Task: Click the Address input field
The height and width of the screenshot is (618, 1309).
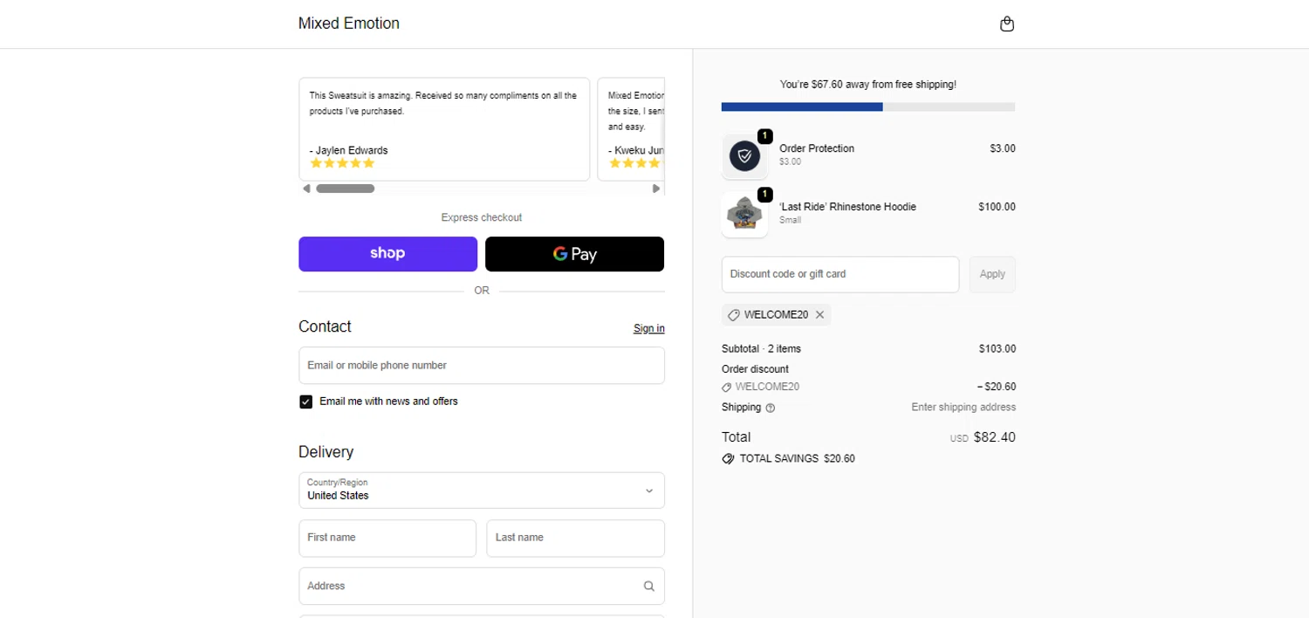Action: (x=482, y=587)
